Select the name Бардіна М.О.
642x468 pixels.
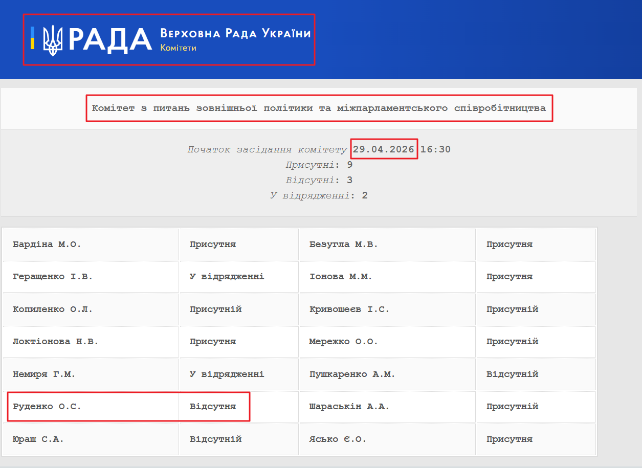pos(47,244)
